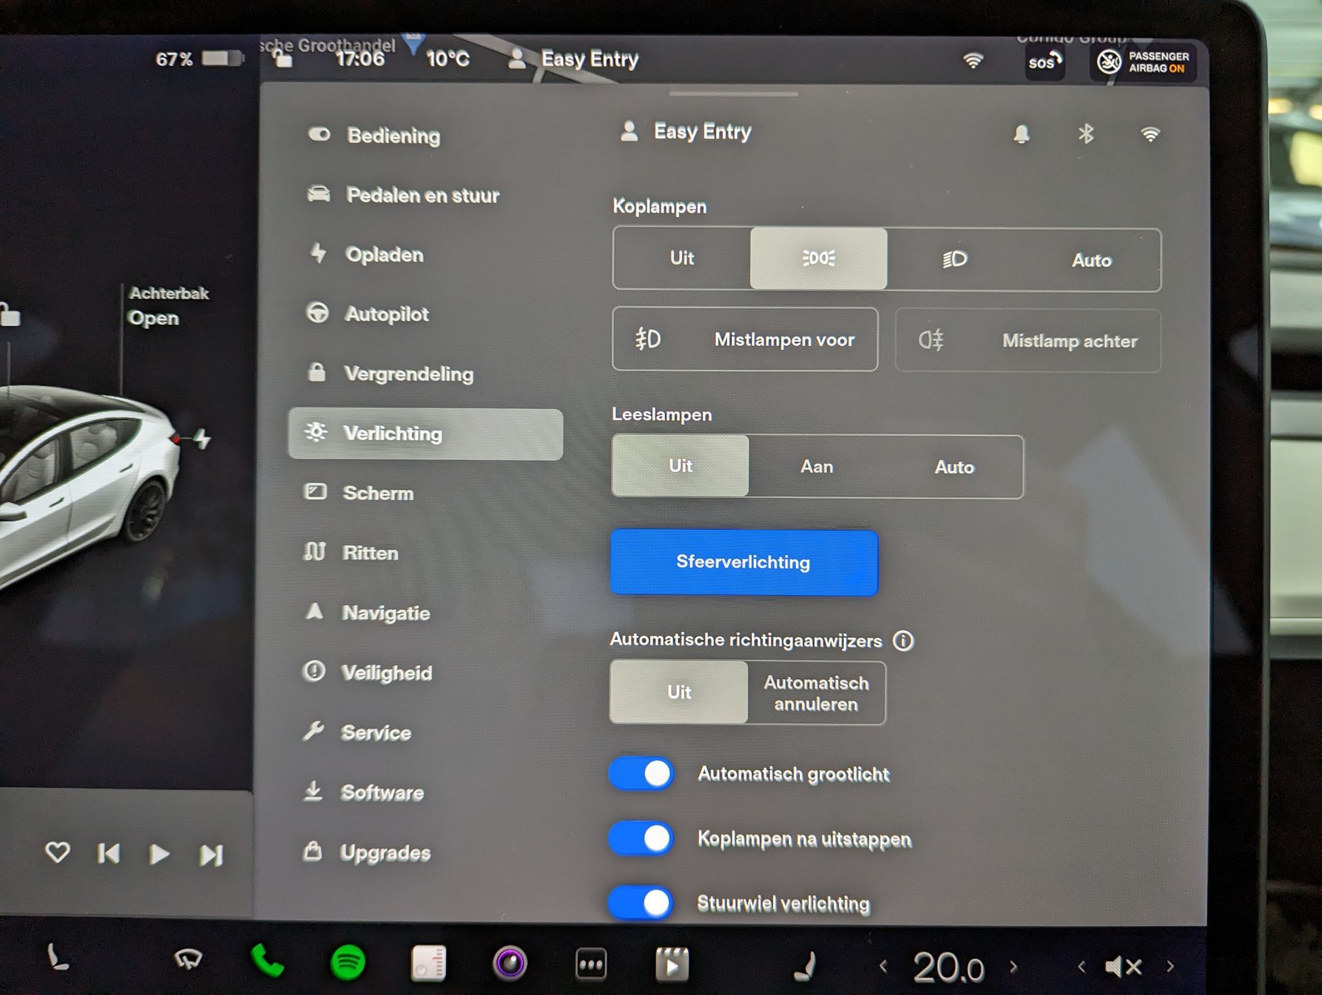Open the Spotify app in the dock
The height and width of the screenshot is (995, 1322).
coord(348,963)
